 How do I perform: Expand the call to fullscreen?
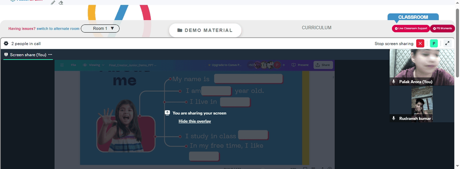click(447, 43)
